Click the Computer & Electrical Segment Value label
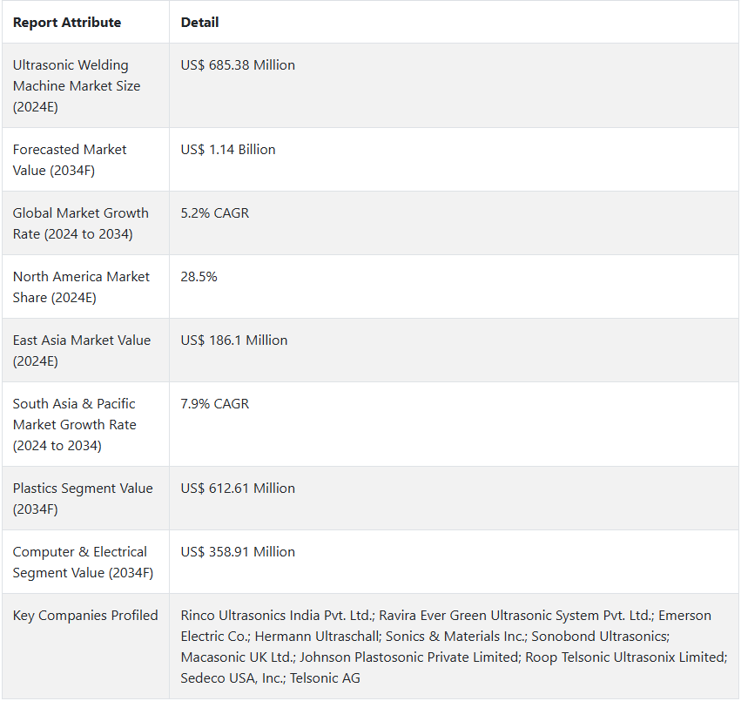Image resolution: width=741 pixels, height=701 pixels. (x=83, y=562)
